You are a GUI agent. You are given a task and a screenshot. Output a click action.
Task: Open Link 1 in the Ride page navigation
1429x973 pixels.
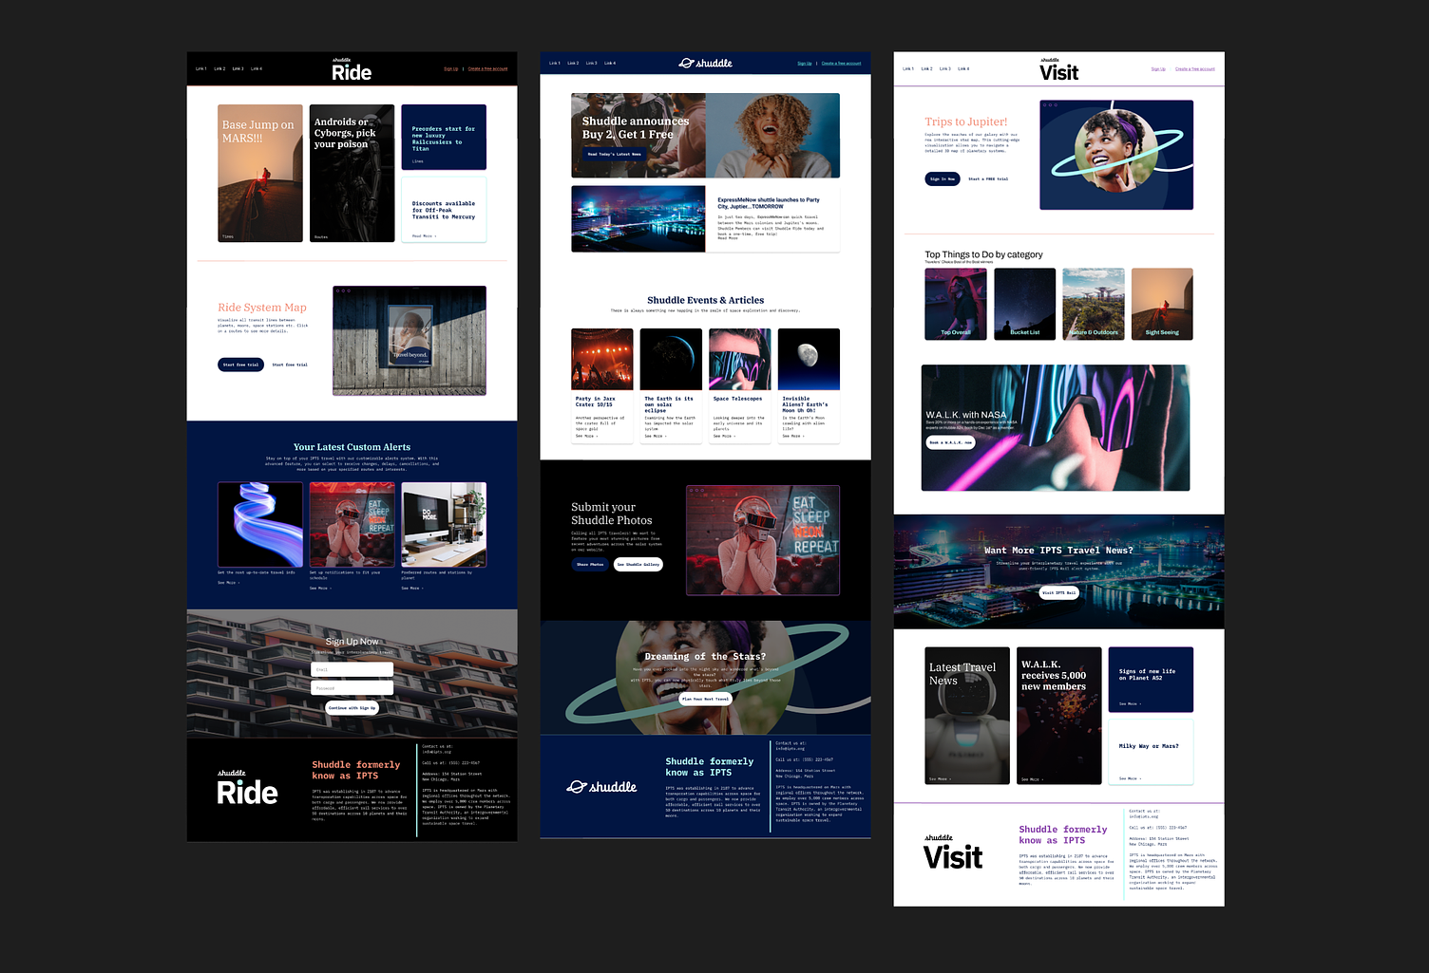pyautogui.click(x=201, y=68)
